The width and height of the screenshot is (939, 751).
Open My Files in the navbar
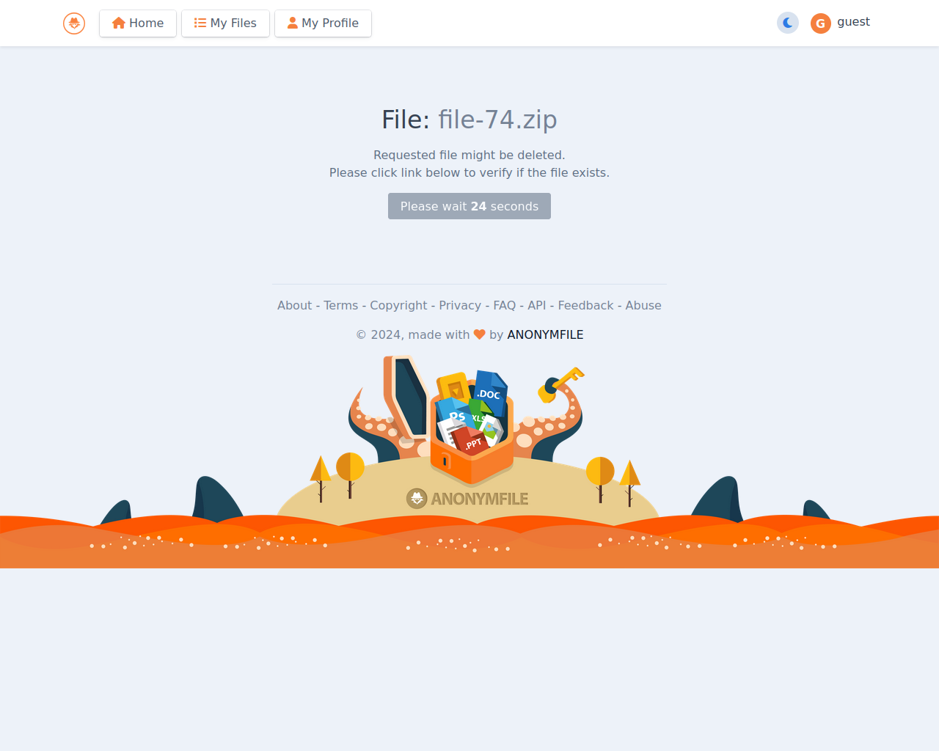pos(225,23)
